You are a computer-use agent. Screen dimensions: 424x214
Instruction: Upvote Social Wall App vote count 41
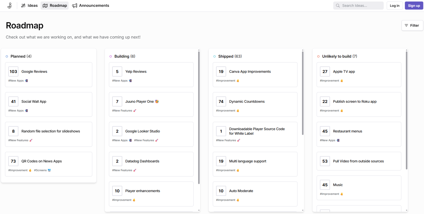pos(13,101)
